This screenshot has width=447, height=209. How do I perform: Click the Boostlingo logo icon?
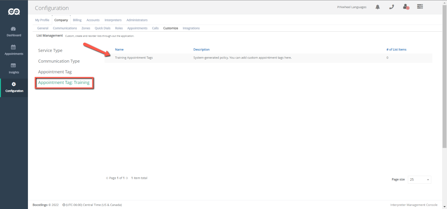[14, 12]
